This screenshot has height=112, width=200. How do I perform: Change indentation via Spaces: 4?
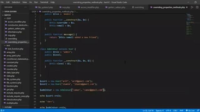tap(159, 111)
